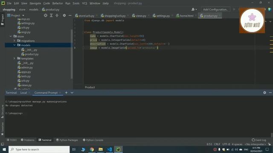This screenshot has height=153, width=273.
Task: Open the VCS menu
Action: coord(84,3)
